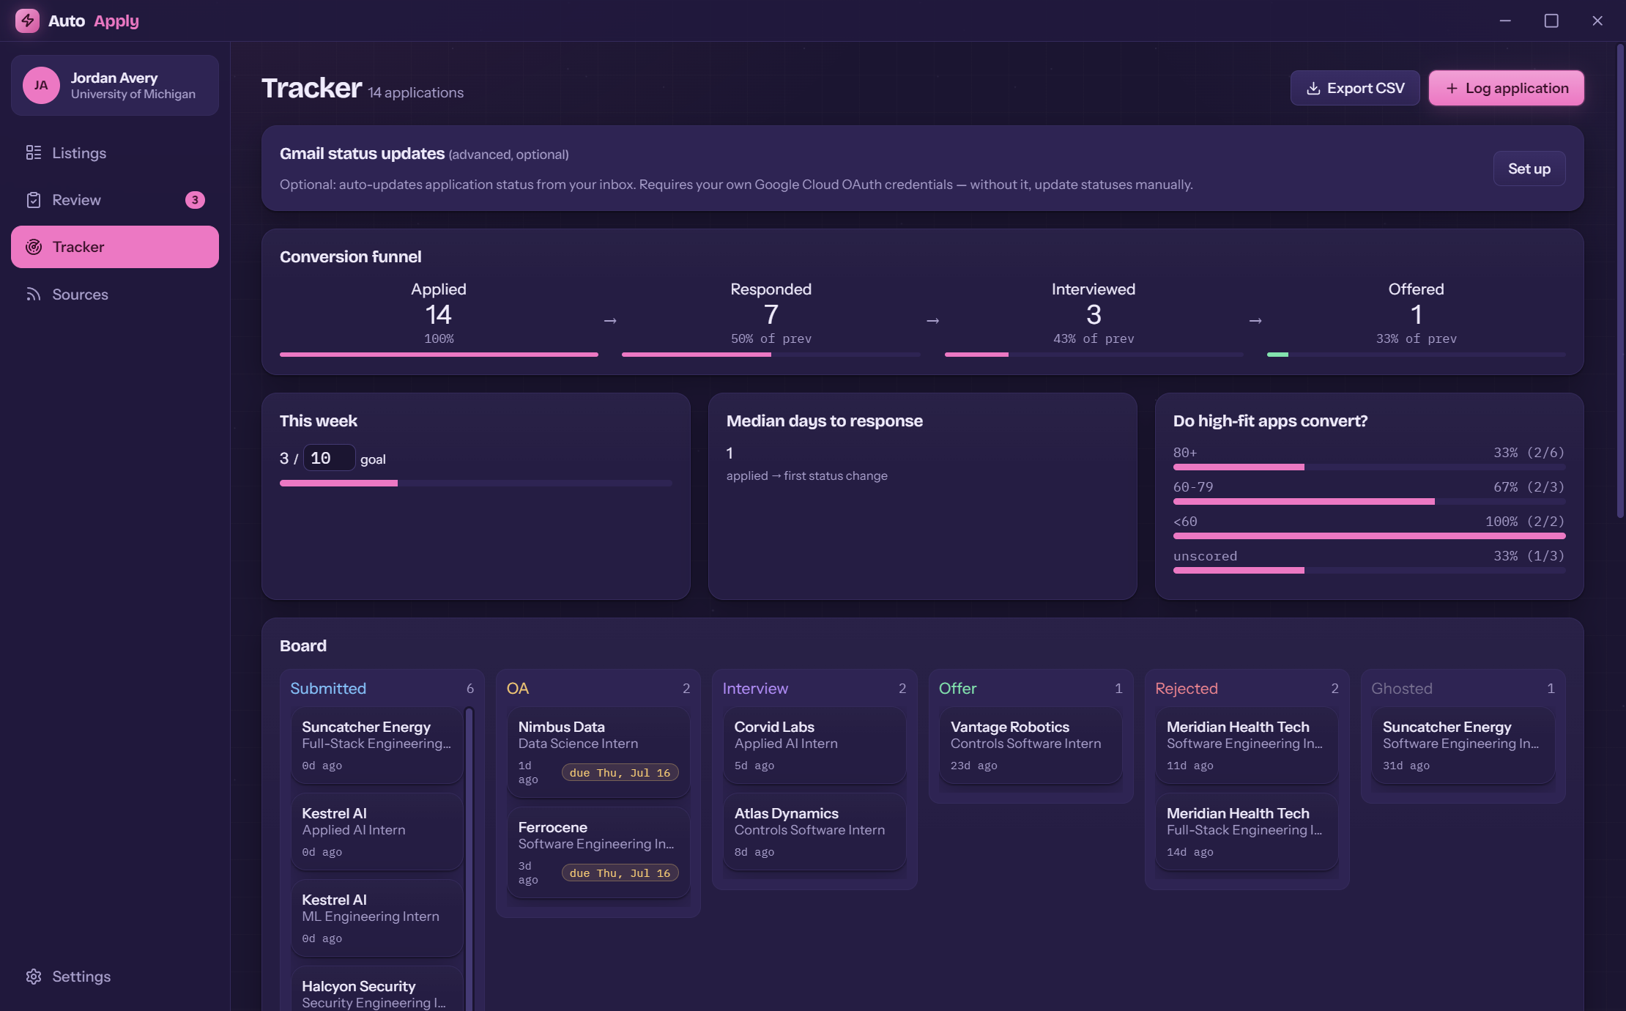Image resolution: width=1626 pixels, height=1011 pixels.
Task: Click the Responded 7 funnel stage
Action: 771,318
